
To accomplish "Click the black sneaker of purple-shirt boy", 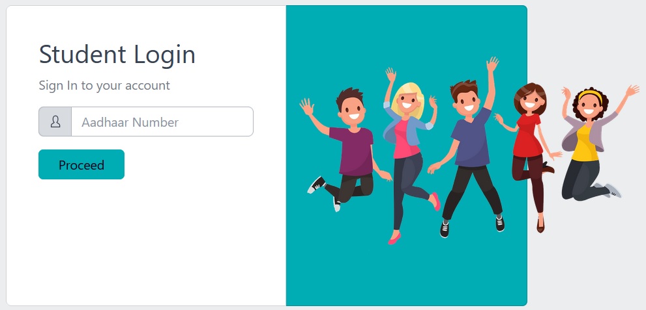I will coord(316,185).
